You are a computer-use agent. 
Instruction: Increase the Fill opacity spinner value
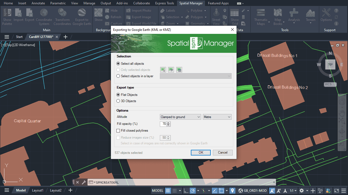point(169,123)
